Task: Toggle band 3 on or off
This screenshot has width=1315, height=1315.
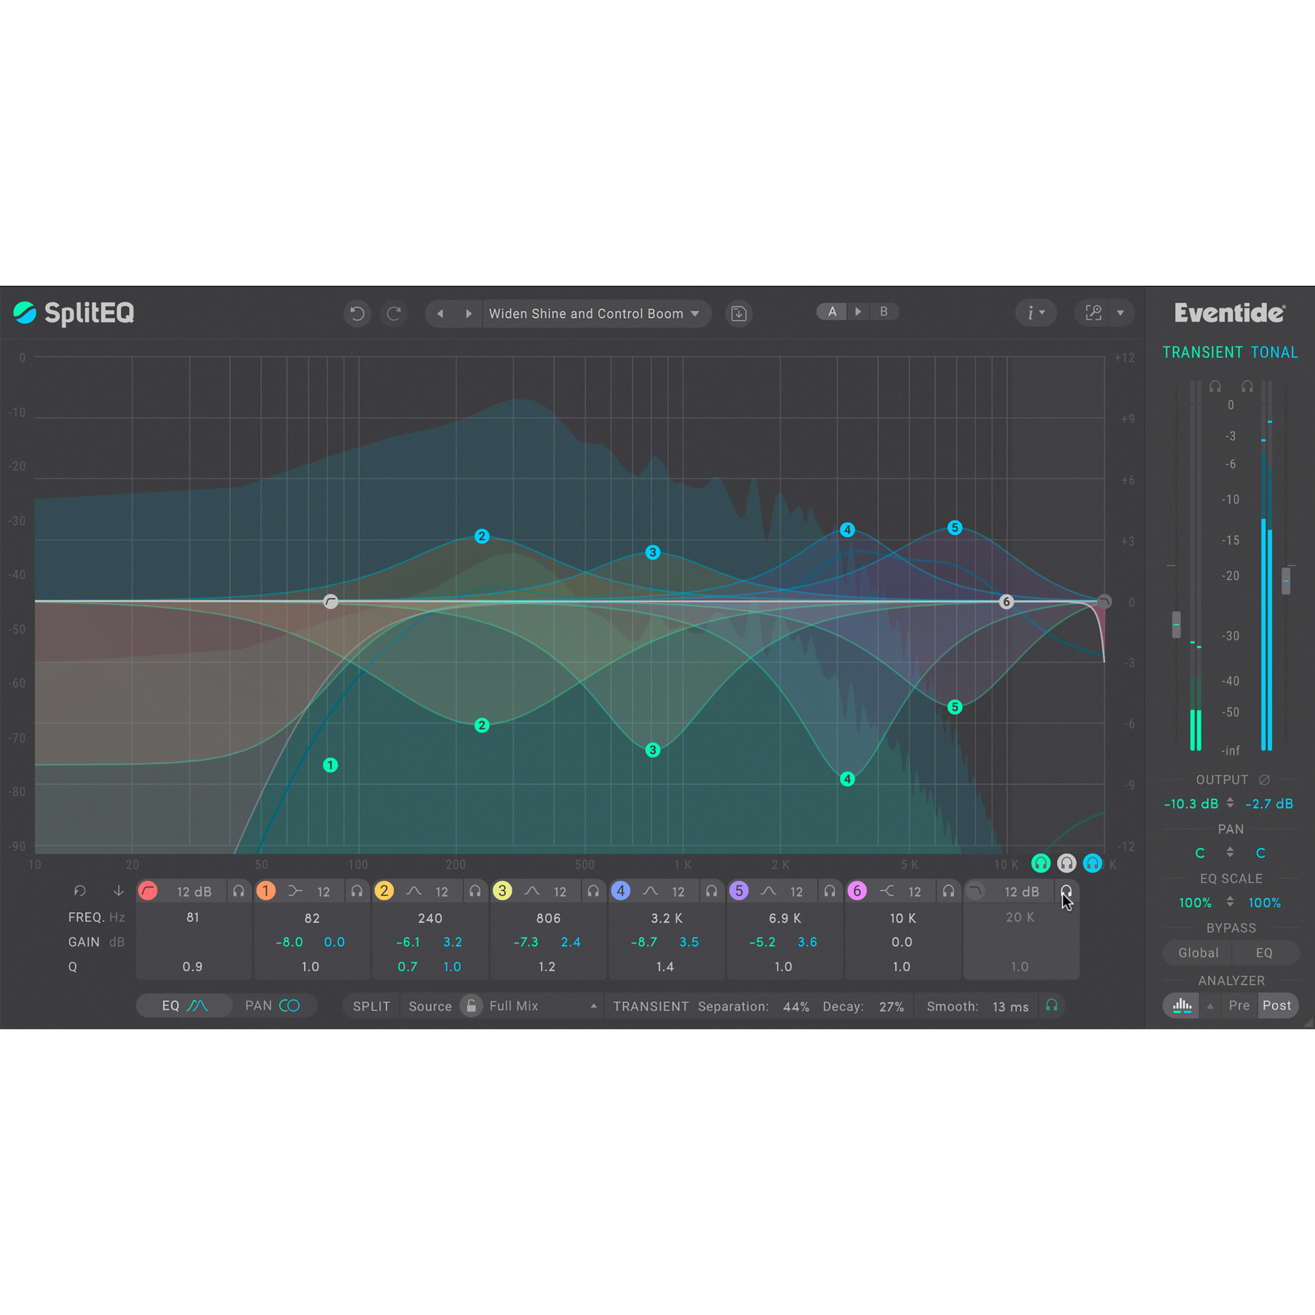Action: [502, 891]
